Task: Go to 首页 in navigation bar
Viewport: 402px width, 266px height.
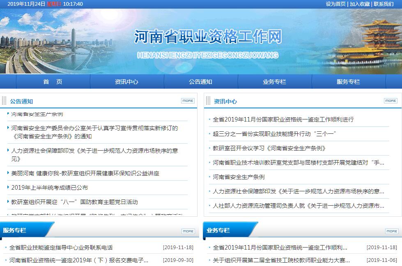Action: point(53,82)
